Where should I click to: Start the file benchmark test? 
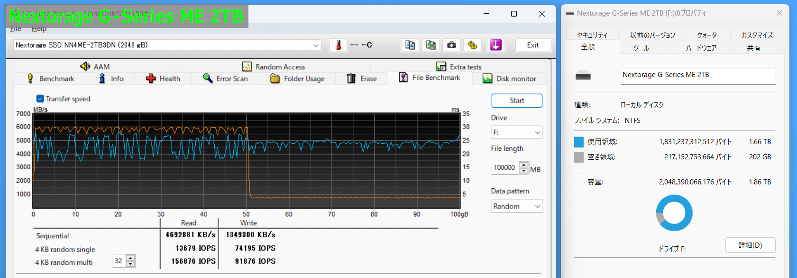pos(517,101)
